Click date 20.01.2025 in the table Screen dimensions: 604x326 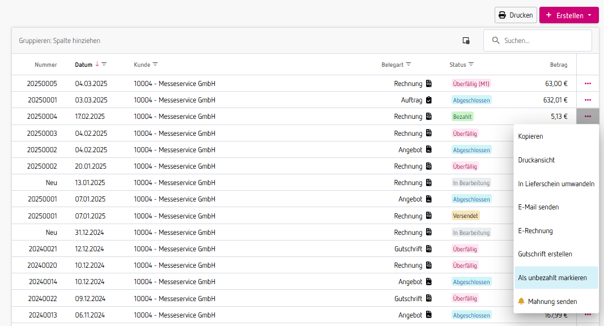pyautogui.click(x=91, y=166)
